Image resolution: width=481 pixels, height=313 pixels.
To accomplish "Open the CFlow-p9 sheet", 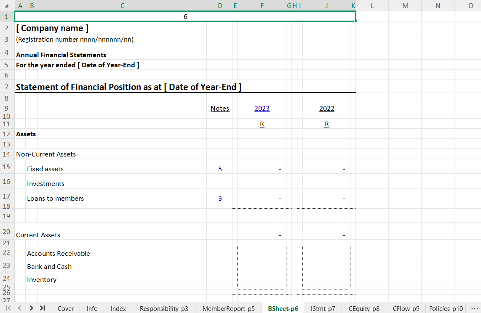I will point(406,308).
